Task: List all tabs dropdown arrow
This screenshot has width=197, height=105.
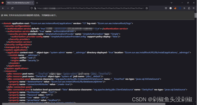Action: point(171,3)
